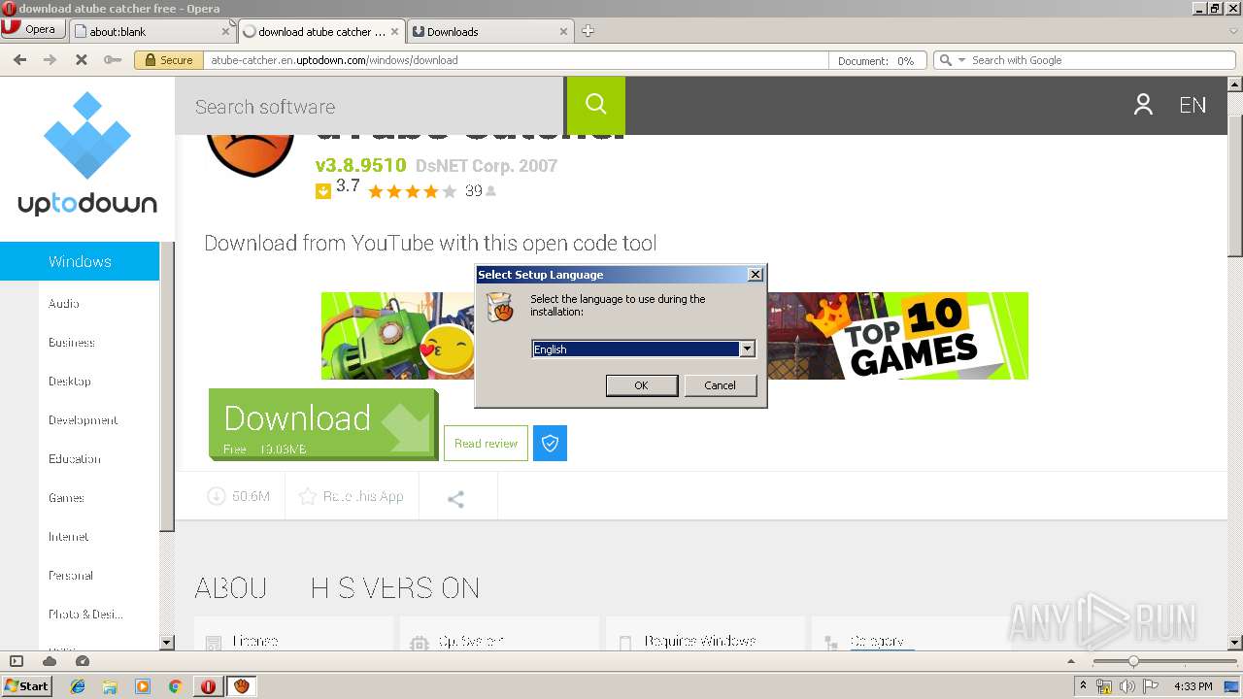This screenshot has height=699, width=1243.
Task: Open the Development category
Action: (84, 419)
